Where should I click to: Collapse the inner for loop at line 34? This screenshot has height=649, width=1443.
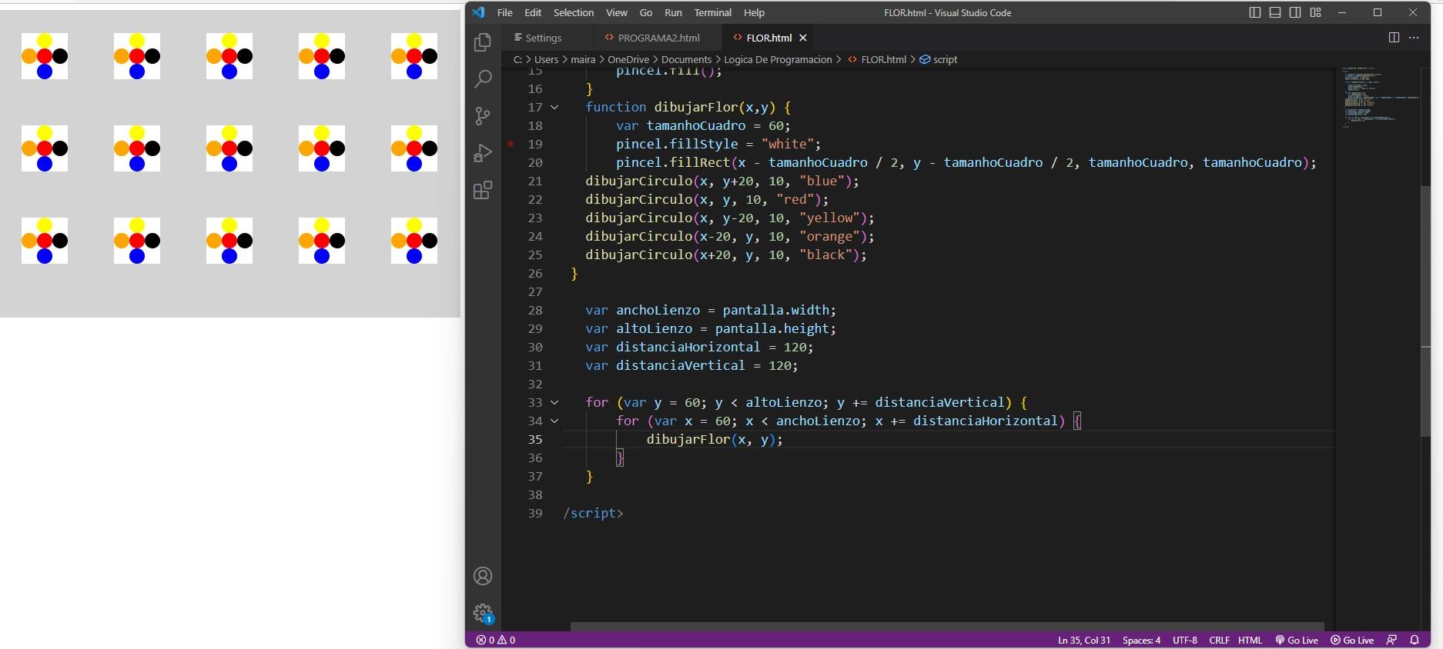click(554, 421)
